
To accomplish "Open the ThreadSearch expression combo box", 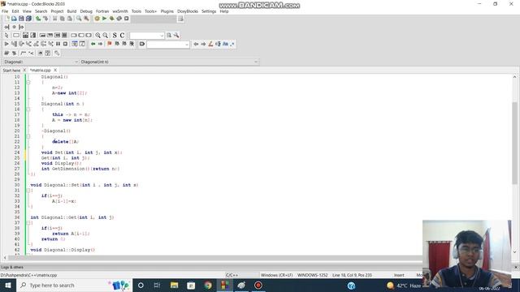I will coord(147,35).
